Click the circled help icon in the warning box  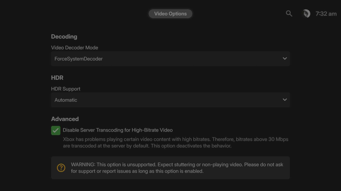[x=61, y=168]
